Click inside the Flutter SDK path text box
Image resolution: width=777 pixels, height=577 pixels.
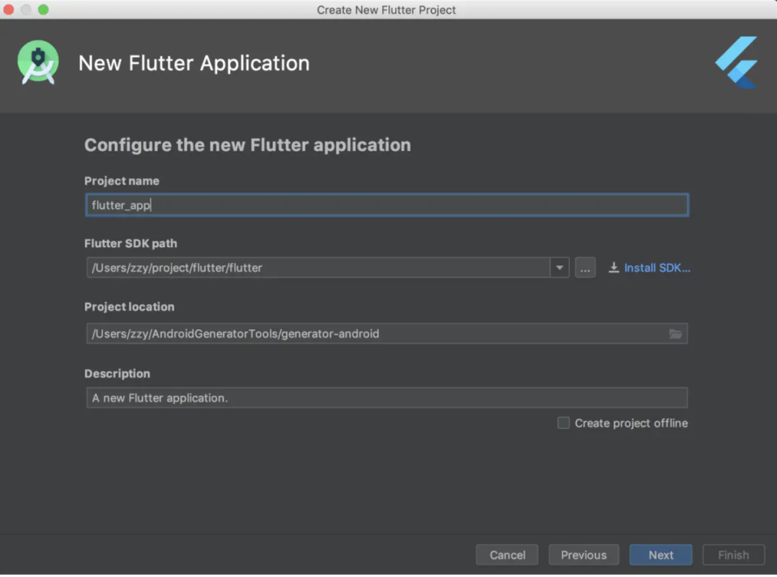point(317,268)
